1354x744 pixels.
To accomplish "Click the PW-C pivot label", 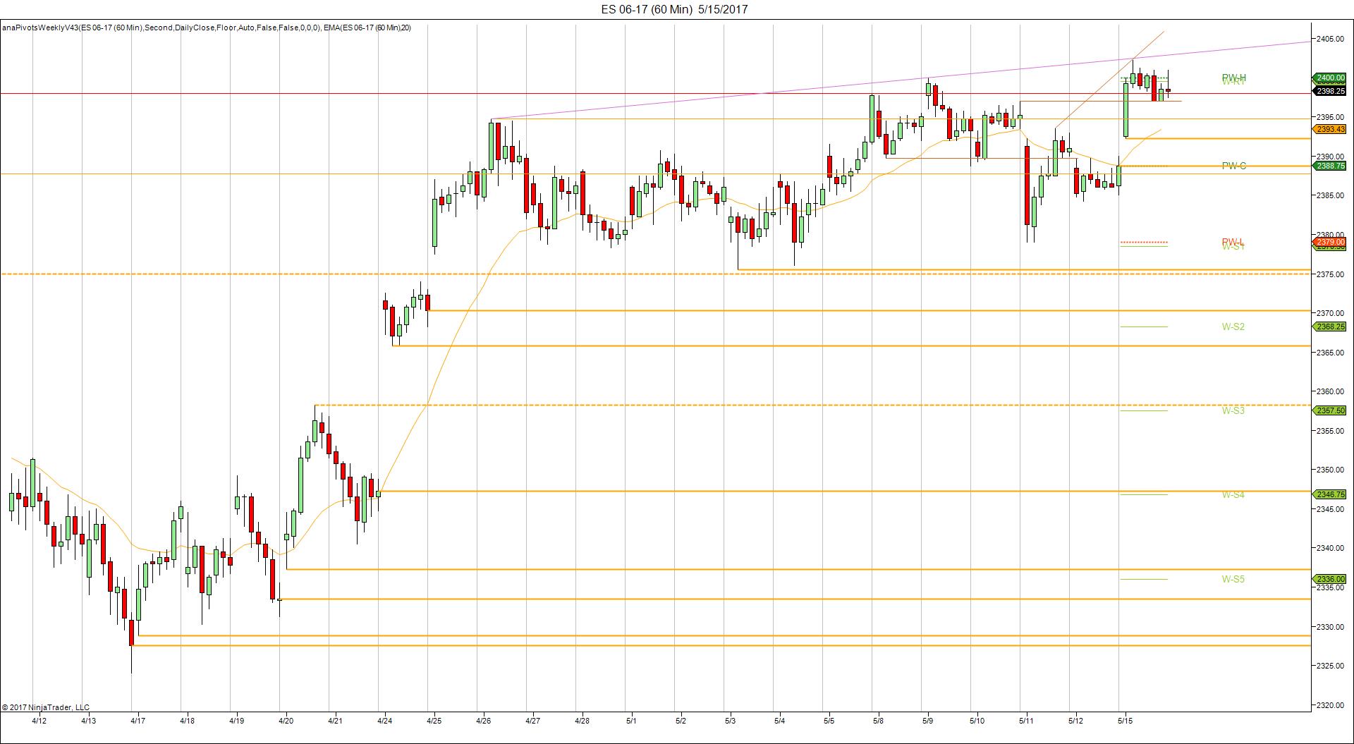I will coord(1233,166).
